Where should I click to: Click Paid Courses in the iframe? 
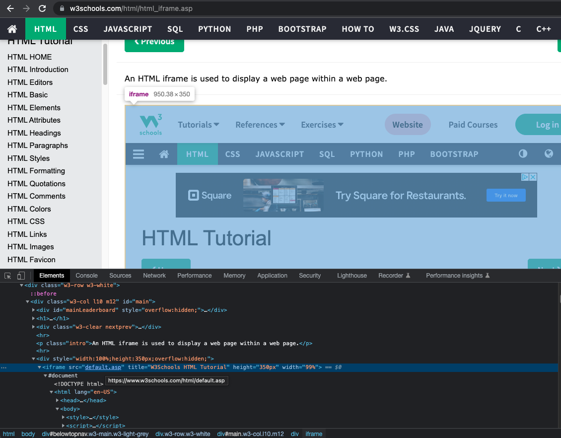click(473, 125)
